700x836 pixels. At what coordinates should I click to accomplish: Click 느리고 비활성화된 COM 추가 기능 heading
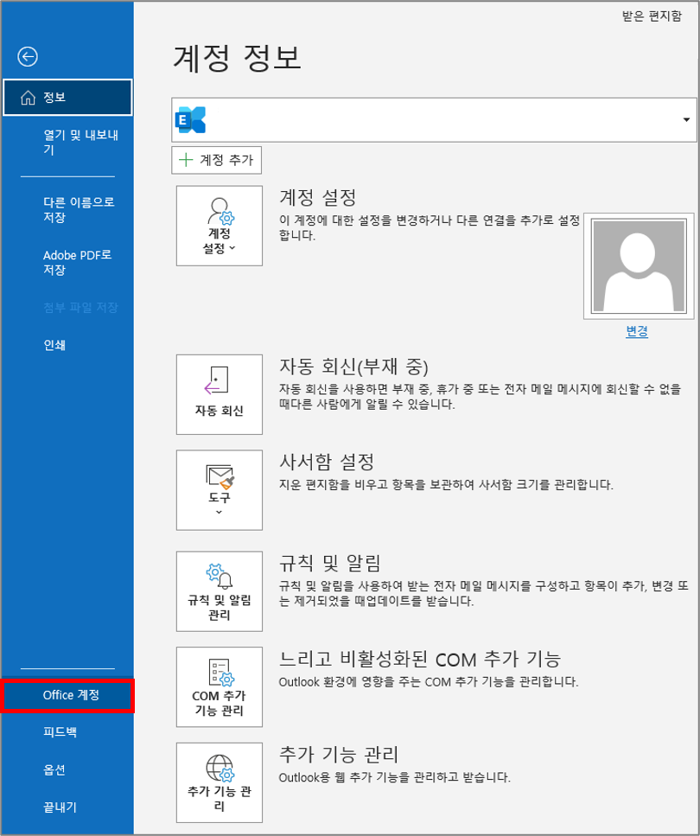[x=420, y=660]
